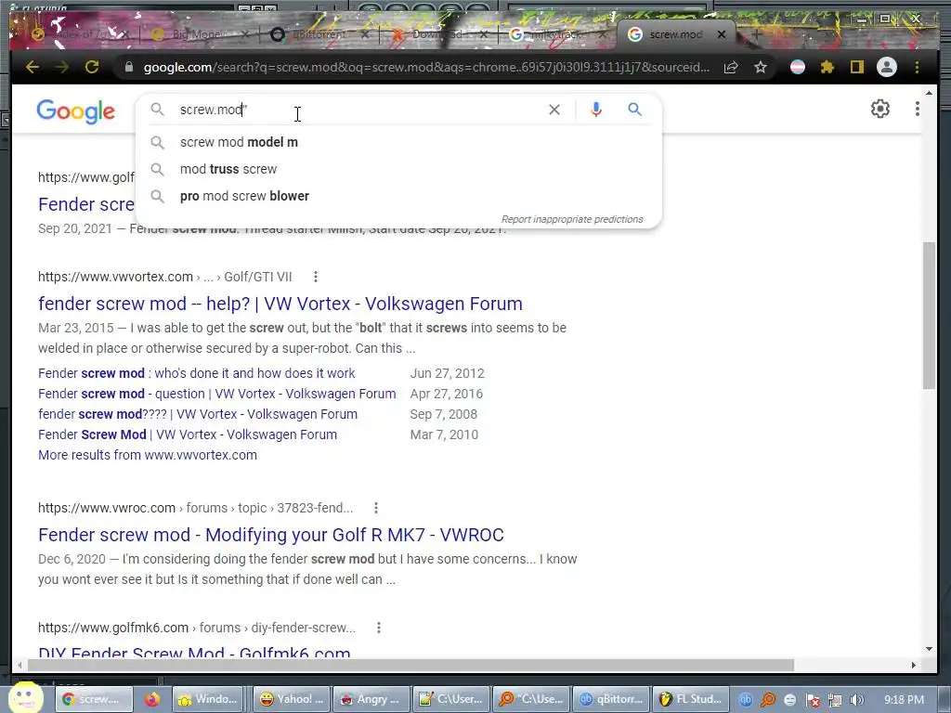The width and height of the screenshot is (951, 713).
Task: Choose suggestion 'mod truss screw'
Action: click(x=399, y=169)
